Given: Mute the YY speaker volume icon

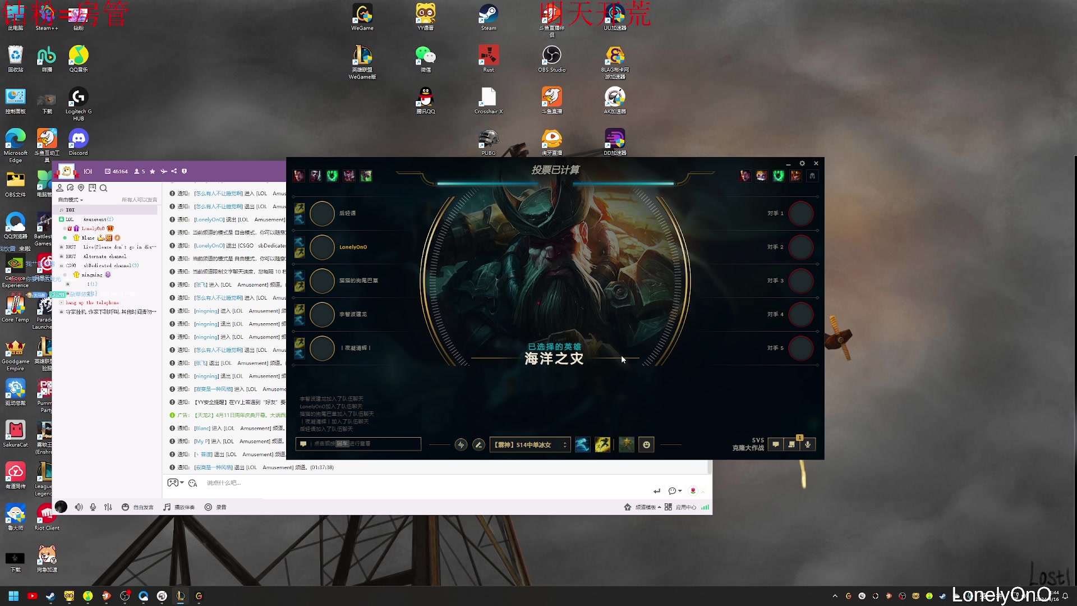Looking at the screenshot, I should (x=79, y=507).
